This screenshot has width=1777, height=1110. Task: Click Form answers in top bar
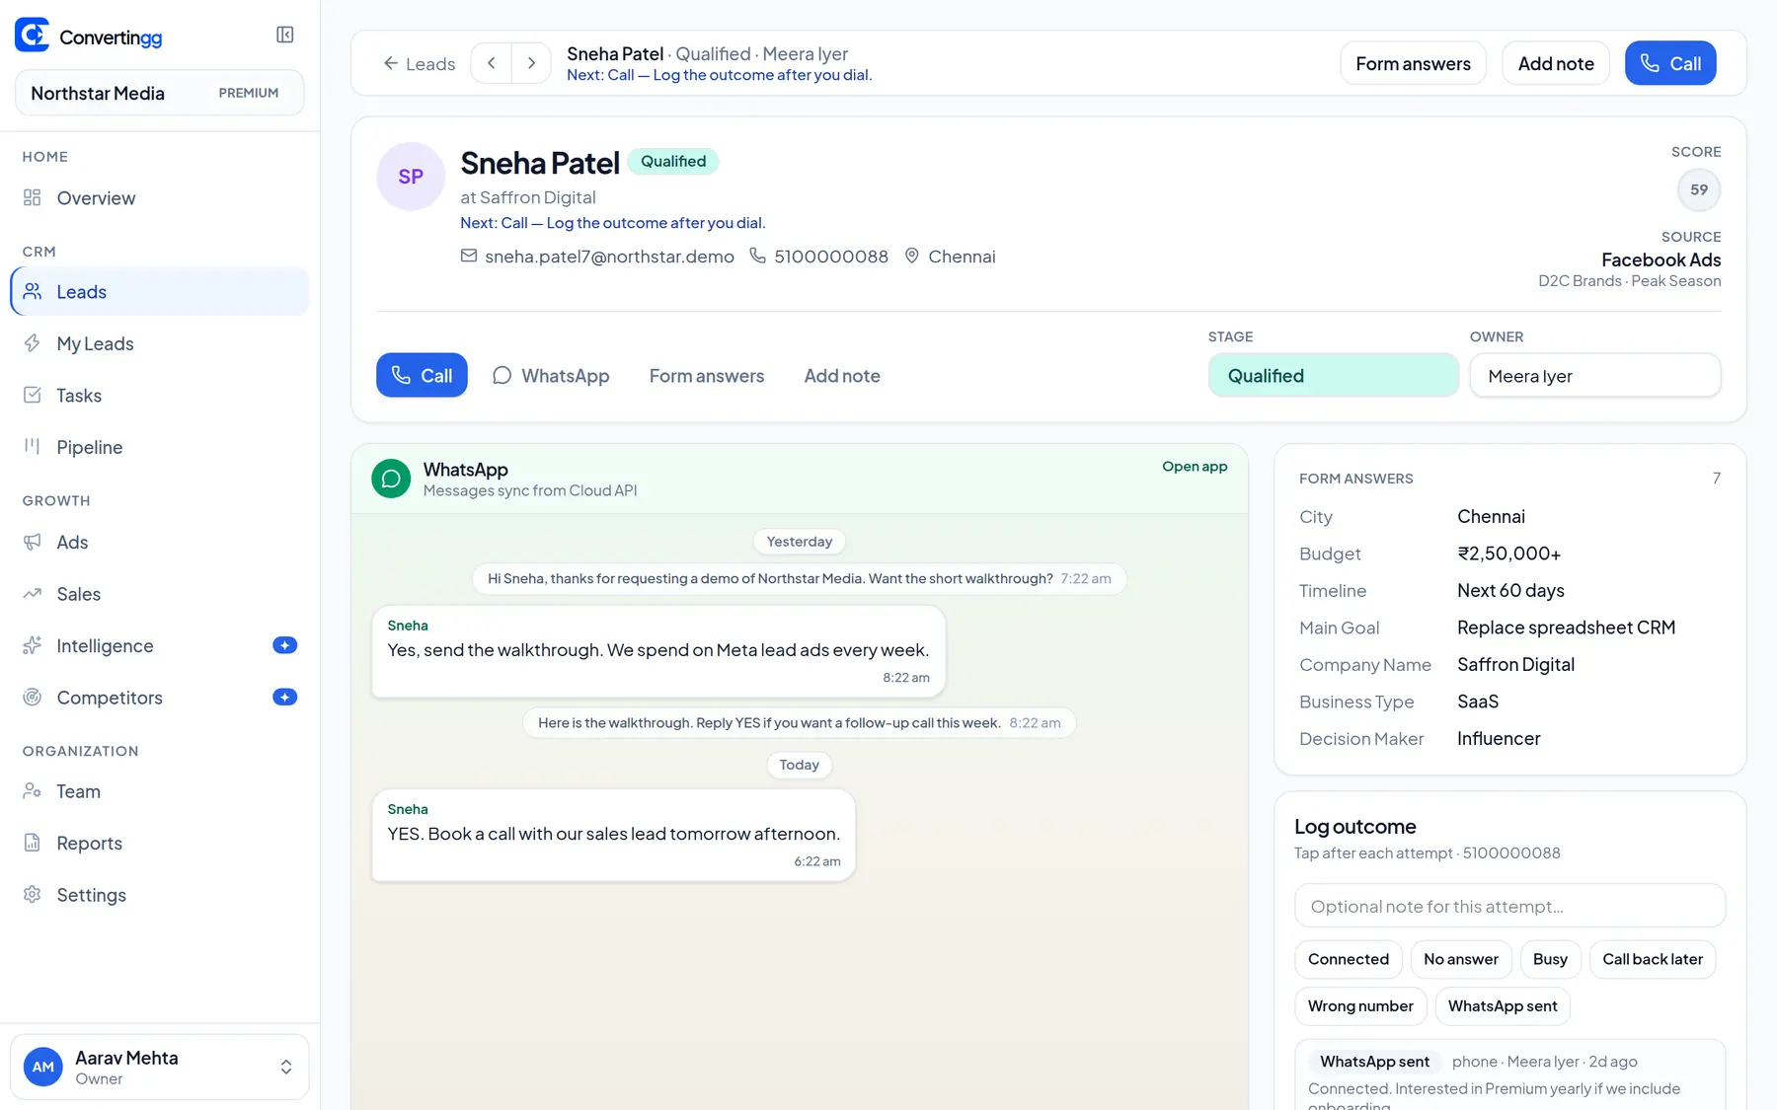pos(1413,63)
